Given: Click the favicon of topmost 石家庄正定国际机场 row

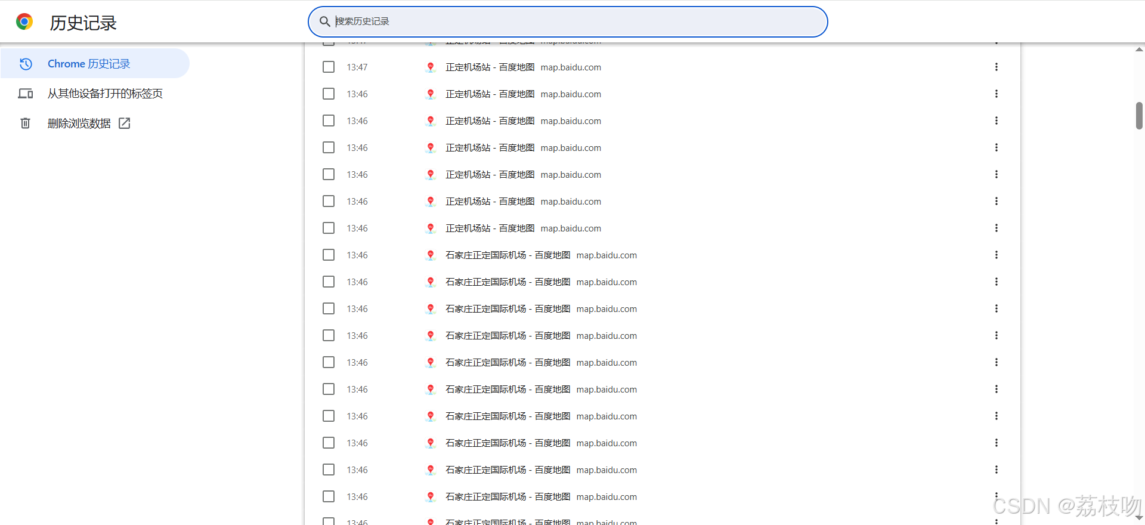Looking at the screenshot, I should tap(431, 255).
